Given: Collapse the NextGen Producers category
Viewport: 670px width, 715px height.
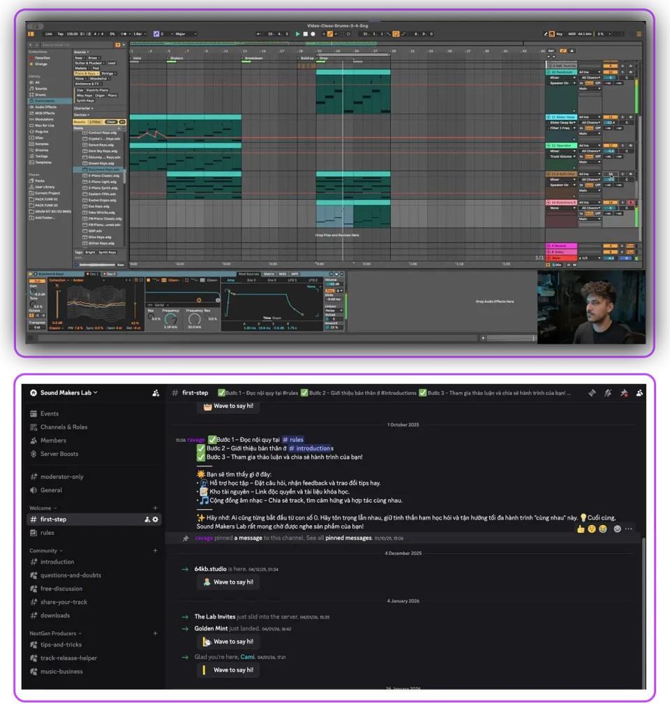Looking at the screenshot, I should point(55,633).
